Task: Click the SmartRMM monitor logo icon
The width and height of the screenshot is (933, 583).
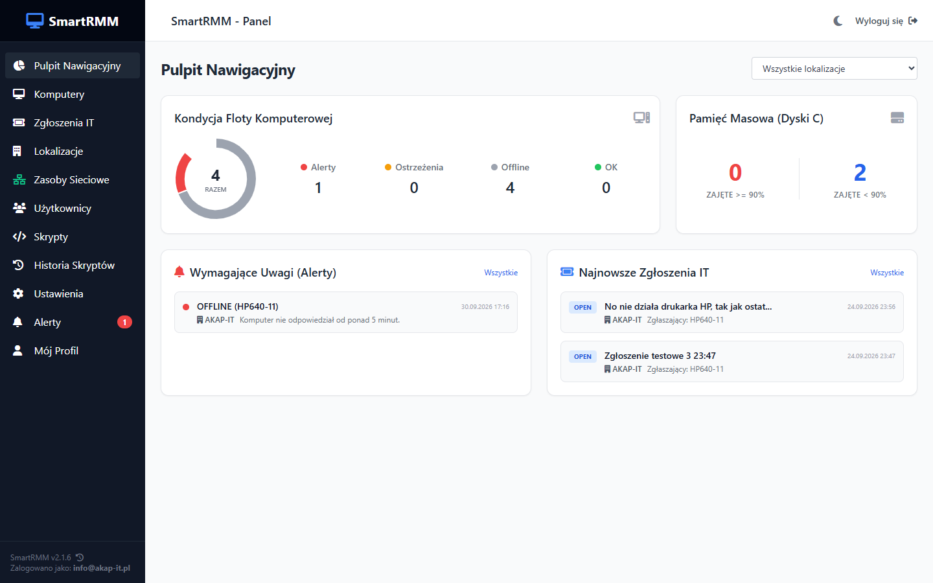Action: [x=35, y=21]
